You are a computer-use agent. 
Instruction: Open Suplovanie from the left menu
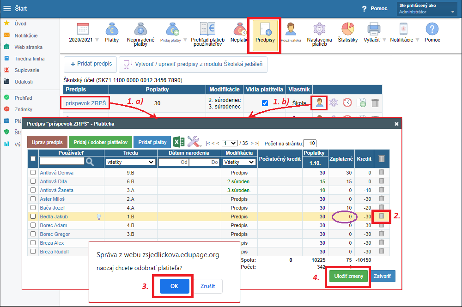26,70
